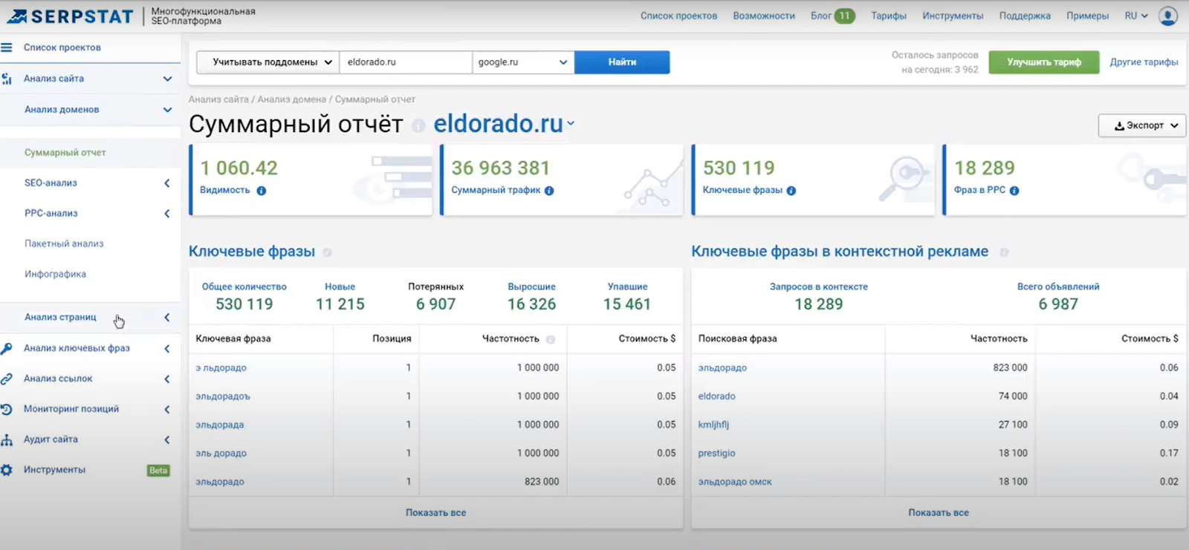The height and width of the screenshot is (550, 1189).
Task: Click info icon next to Видимость
Action: tap(262, 191)
